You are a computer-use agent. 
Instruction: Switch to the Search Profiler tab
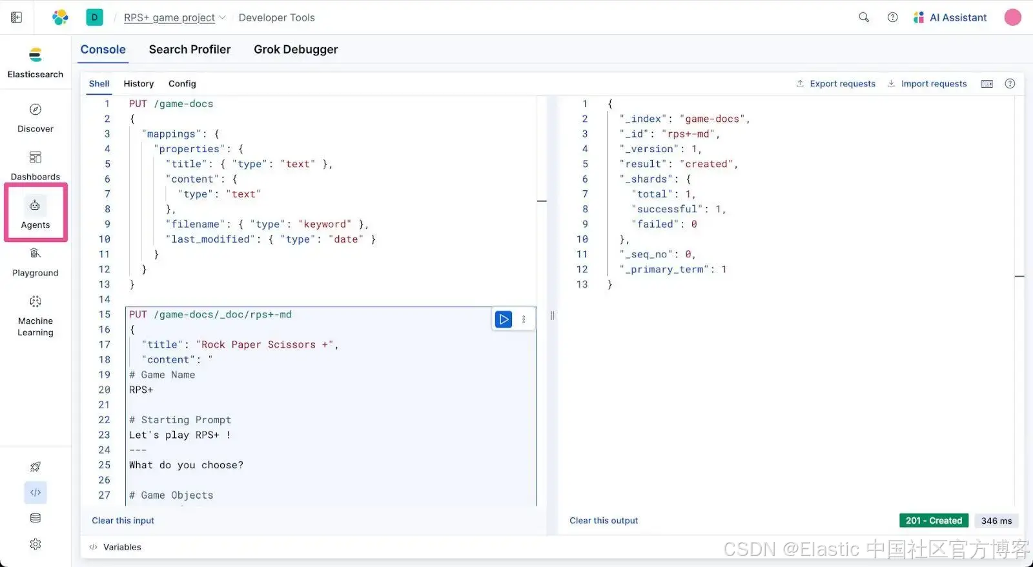pos(190,50)
